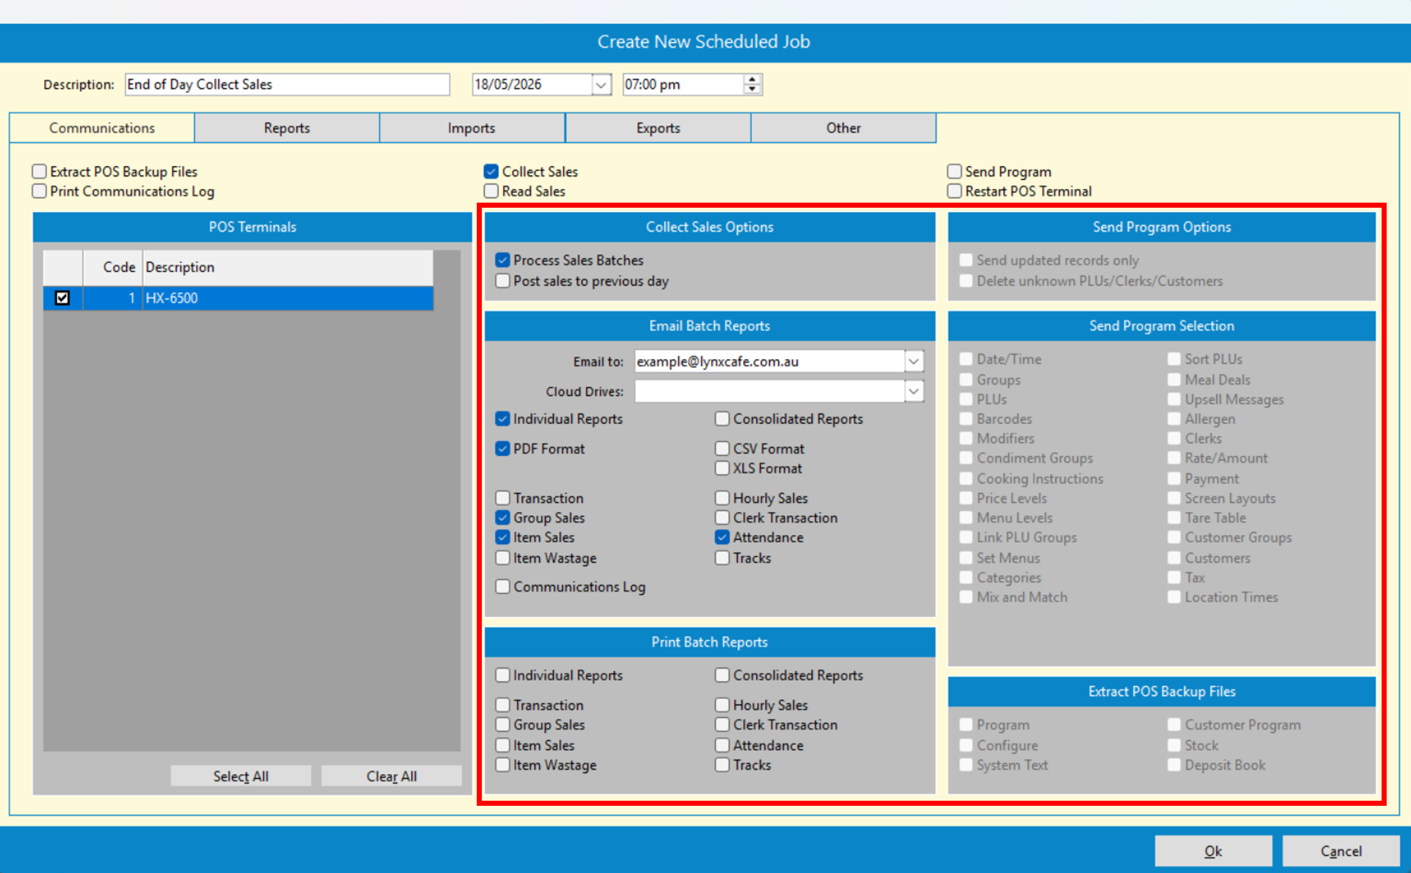1411x873 pixels.
Task: Expand the Email to dropdown
Action: (x=913, y=361)
